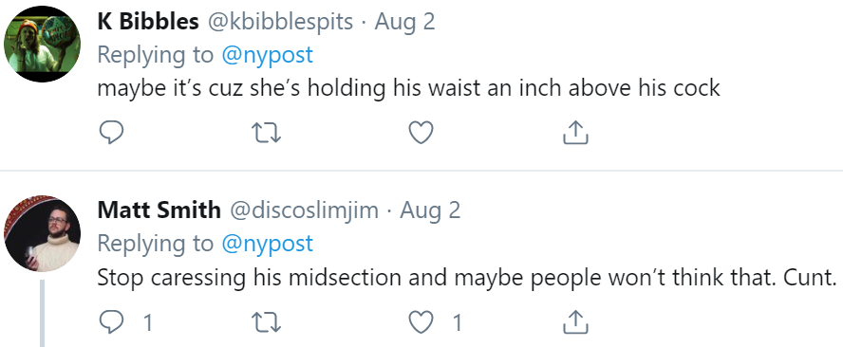843x347 pixels.
Task: Retweet K Bibbles' tweet
Action: coord(267,133)
